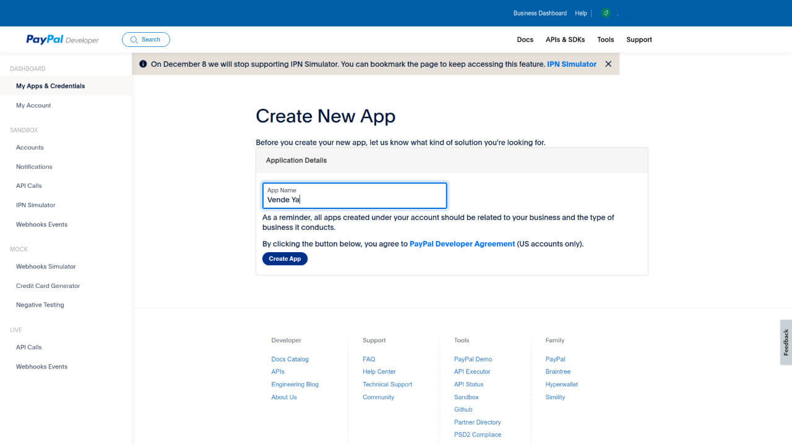This screenshot has height=445, width=792.
Task: Click the info icon in the banner
Action: pyautogui.click(x=143, y=64)
